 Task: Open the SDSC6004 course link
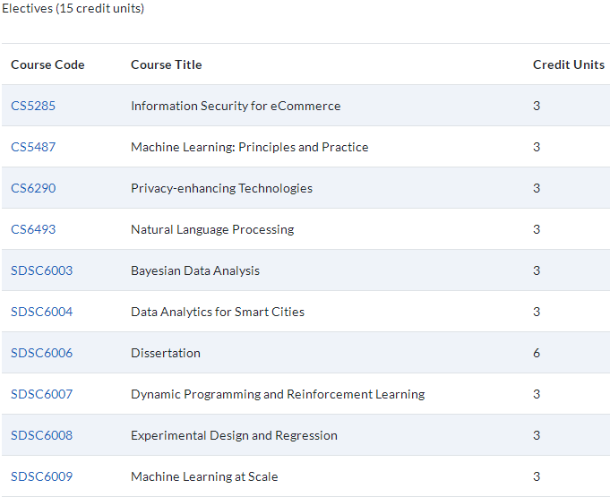coord(41,312)
